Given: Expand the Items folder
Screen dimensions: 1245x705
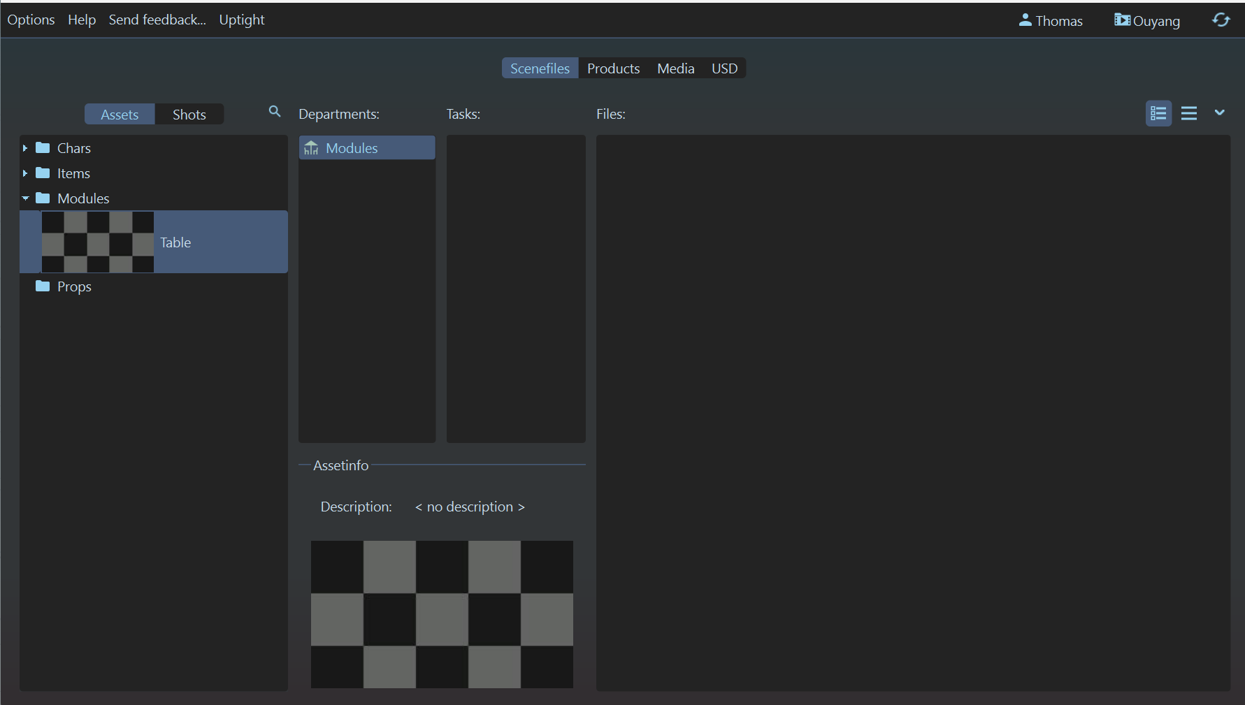Looking at the screenshot, I should [25, 173].
